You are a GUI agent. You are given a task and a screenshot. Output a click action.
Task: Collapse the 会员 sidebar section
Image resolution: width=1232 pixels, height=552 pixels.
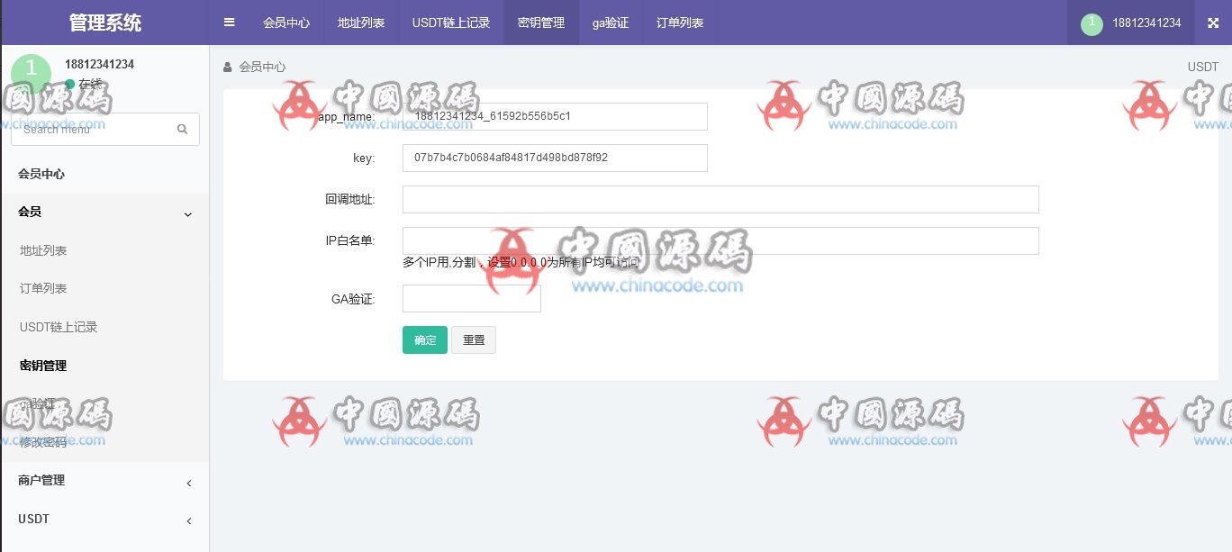tap(104, 213)
